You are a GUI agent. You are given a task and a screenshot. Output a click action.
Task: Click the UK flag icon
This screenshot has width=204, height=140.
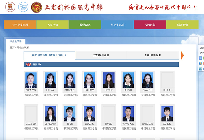pos(29,65)
